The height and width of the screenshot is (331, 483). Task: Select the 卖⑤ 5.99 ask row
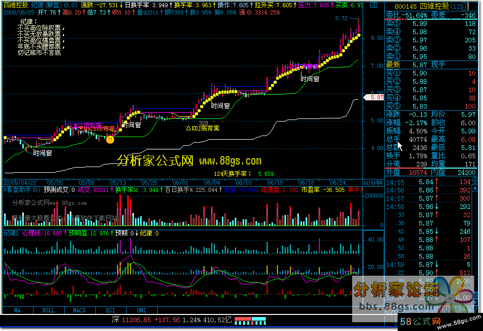[431, 23]
